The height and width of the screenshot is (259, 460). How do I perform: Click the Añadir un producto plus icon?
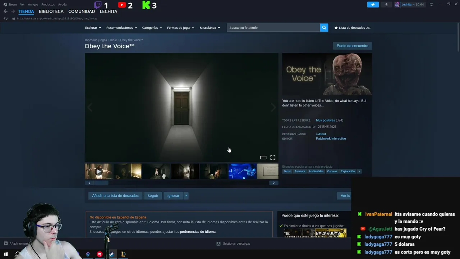click(x=6, y=244)
